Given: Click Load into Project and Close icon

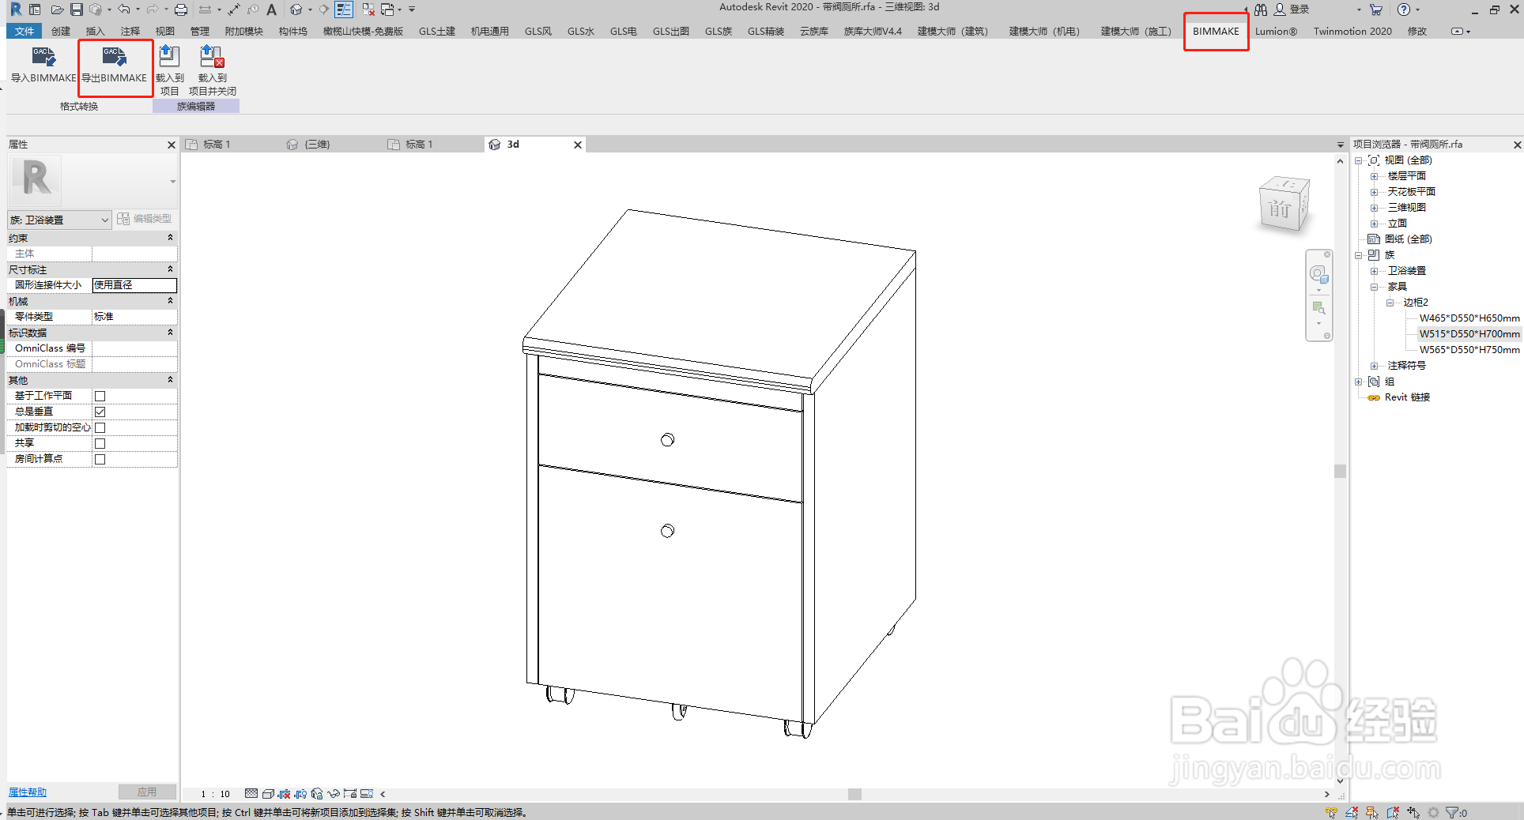Looking at the screenshot, I should (212, 57).
